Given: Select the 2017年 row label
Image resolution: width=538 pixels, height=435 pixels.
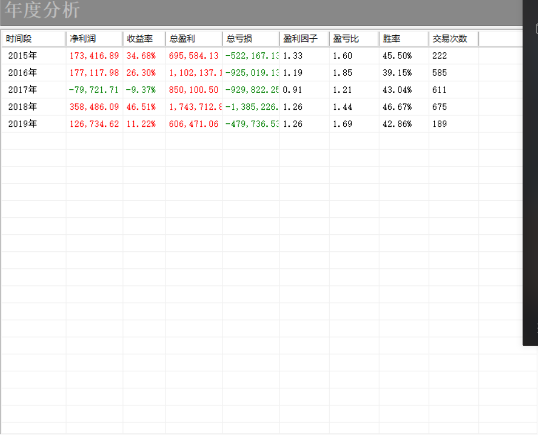Looking at the screenshot, I should point(23,90).
